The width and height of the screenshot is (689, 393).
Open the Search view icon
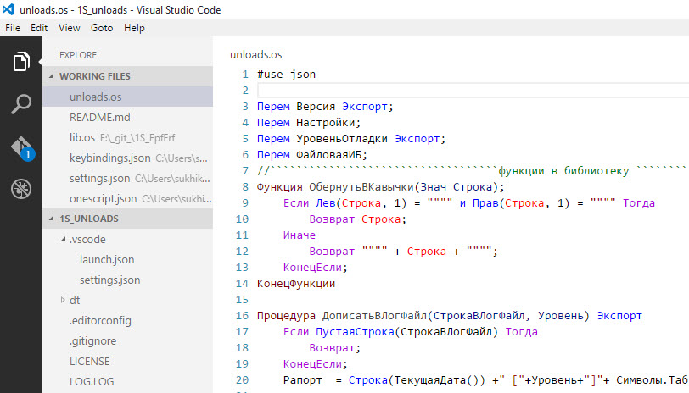point(21,104)
